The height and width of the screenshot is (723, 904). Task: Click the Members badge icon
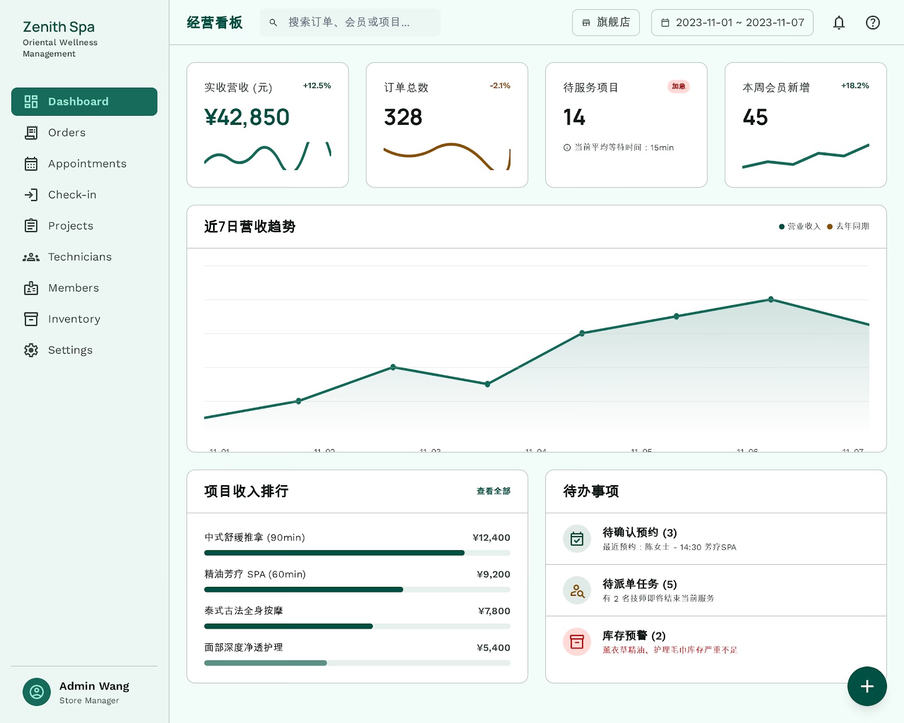click(31, 288)
